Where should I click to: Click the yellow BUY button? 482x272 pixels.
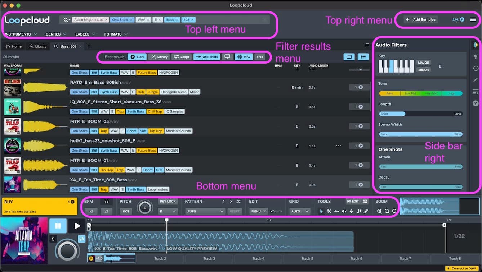click(40, 206)
